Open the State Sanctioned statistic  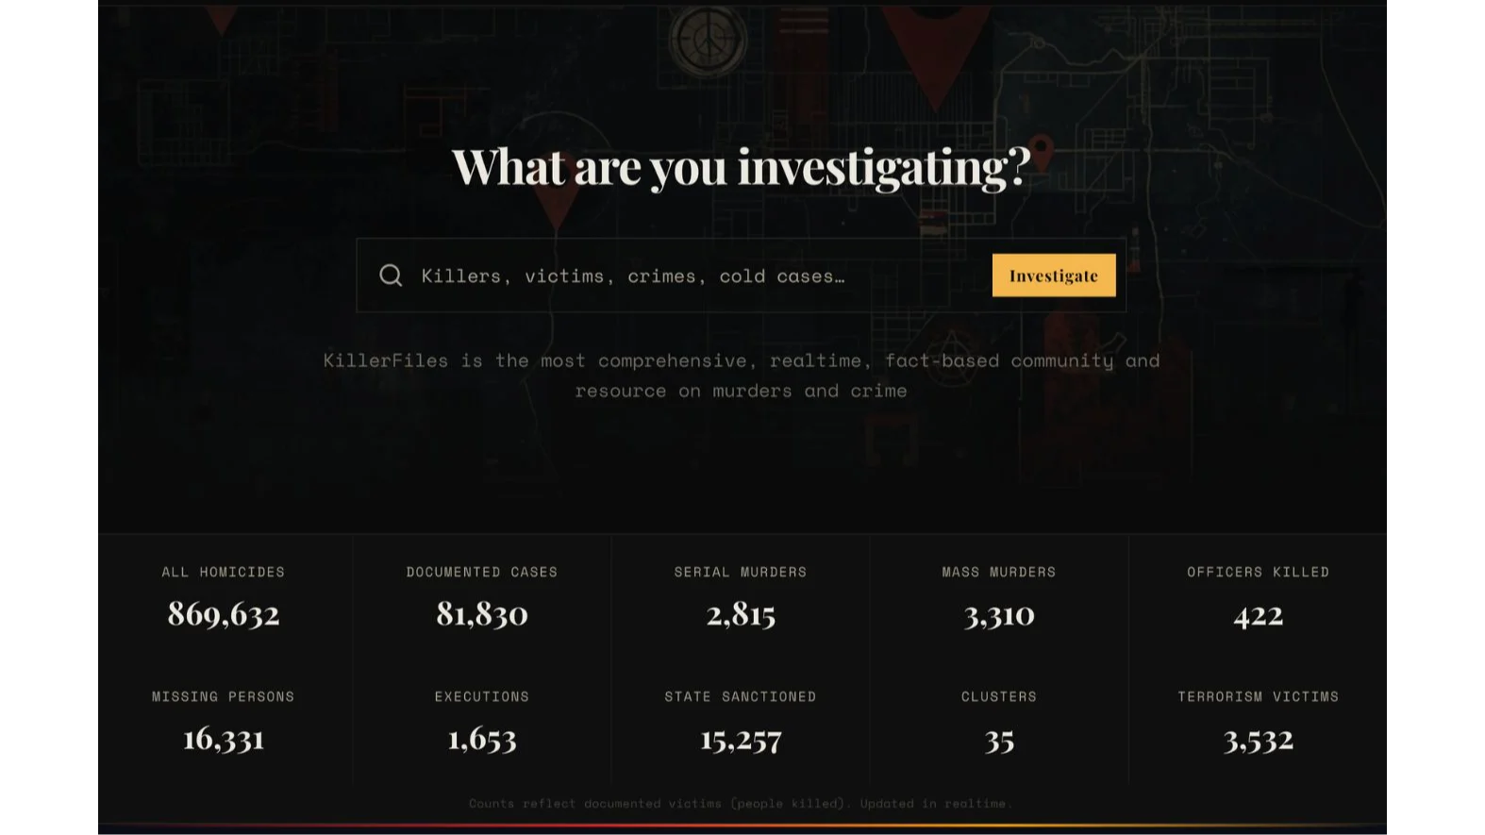point(741,723)
